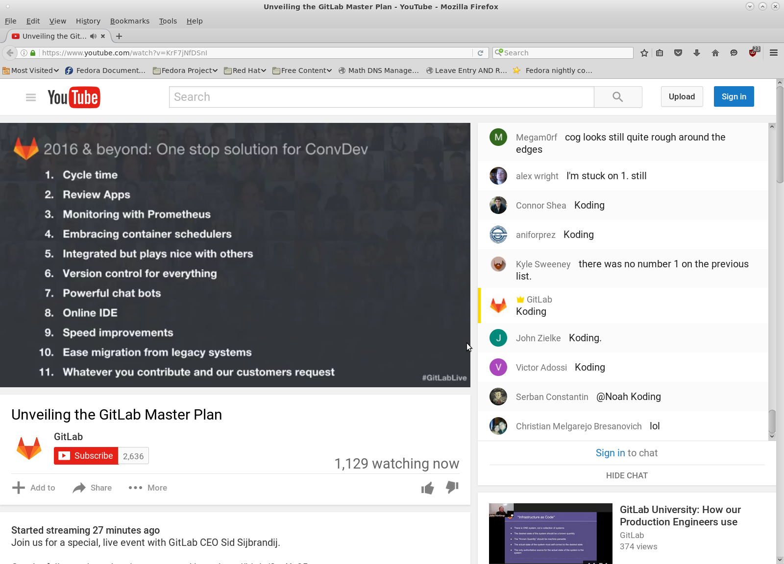Open the Firefox Hello chat icon

[x=734, y=53]
